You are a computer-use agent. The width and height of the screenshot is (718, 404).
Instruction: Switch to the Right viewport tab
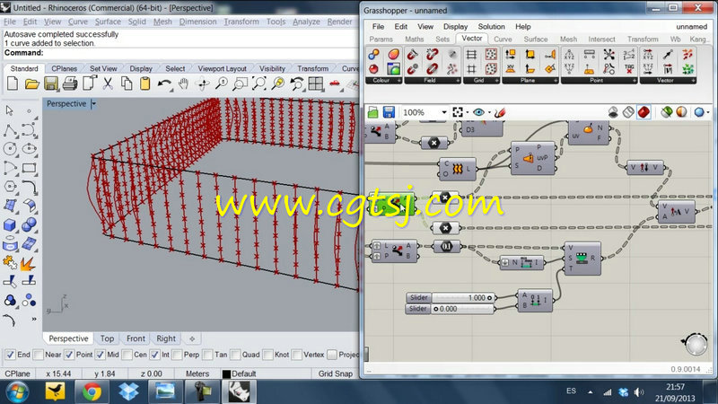166,338
